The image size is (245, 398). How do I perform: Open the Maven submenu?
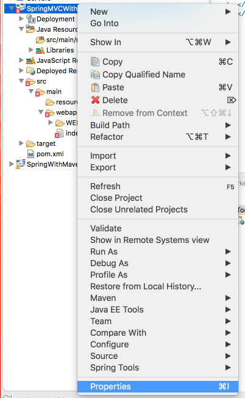tap(158, 298)
